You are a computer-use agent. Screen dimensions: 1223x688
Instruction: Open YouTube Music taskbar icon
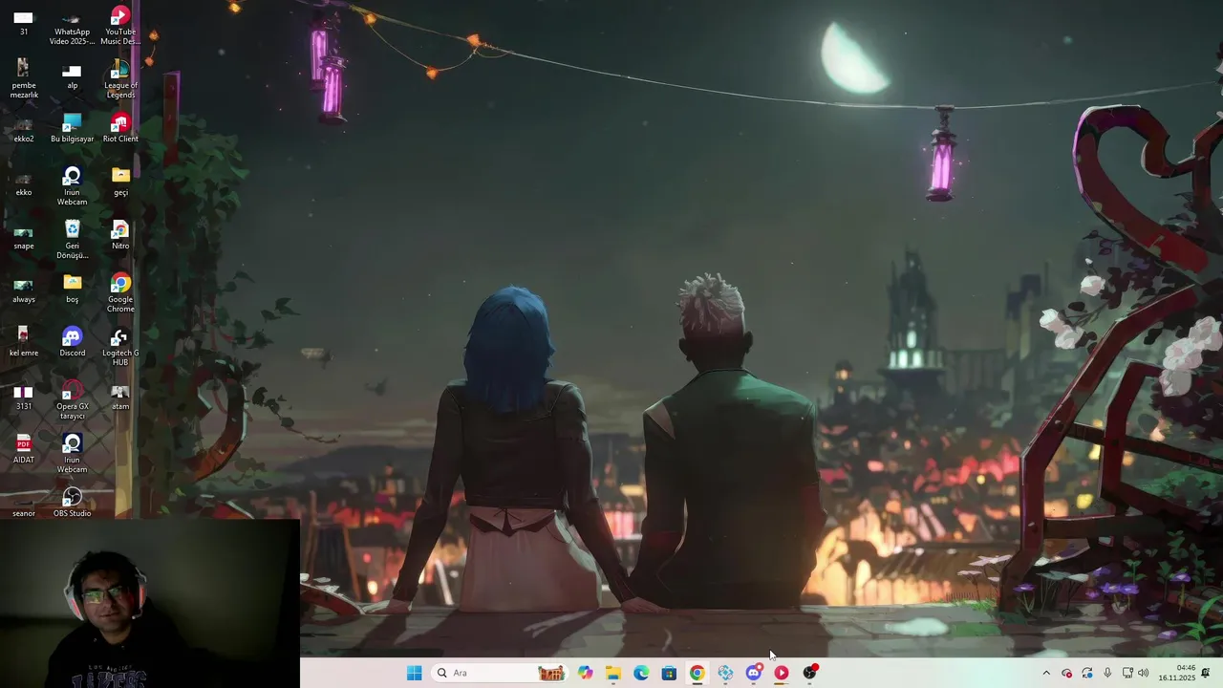pyautogui.click(x=782, y=673)
